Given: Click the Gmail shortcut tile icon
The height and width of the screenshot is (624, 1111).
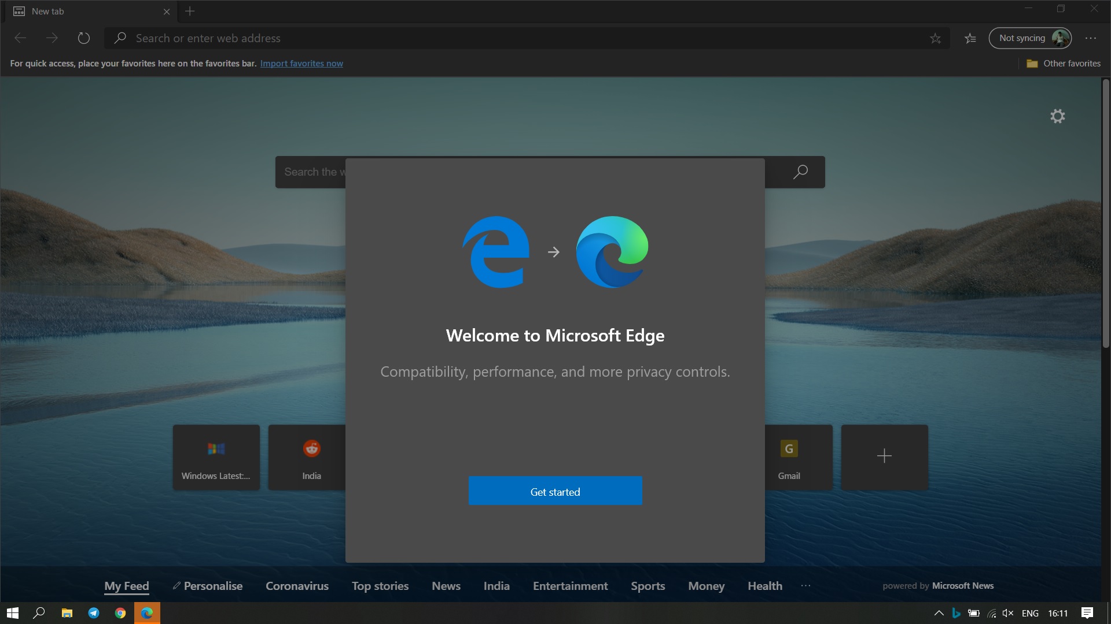Looking at the screenshot, I should point(788,448).
